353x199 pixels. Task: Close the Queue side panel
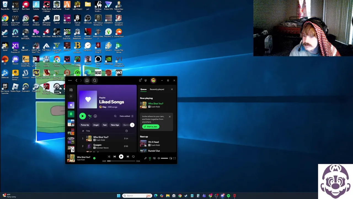click(172, 89)
